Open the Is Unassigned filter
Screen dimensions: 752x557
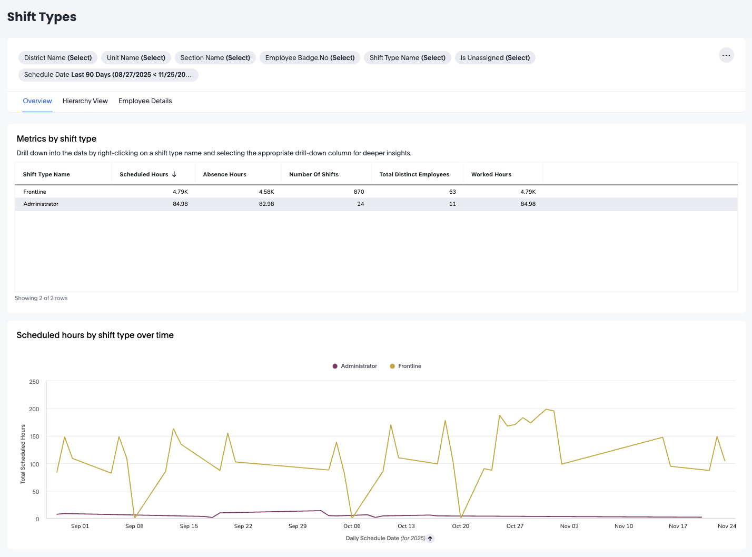[495, 58]
